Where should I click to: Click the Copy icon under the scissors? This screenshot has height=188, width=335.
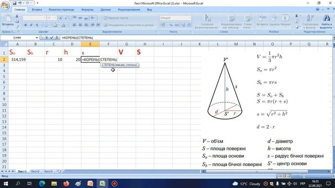pos(17,21)
